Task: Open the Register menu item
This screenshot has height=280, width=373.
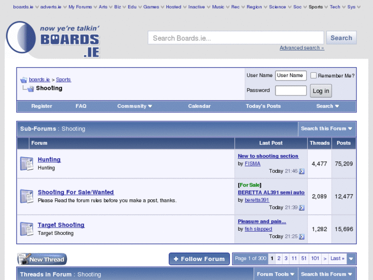Action: 42,106
